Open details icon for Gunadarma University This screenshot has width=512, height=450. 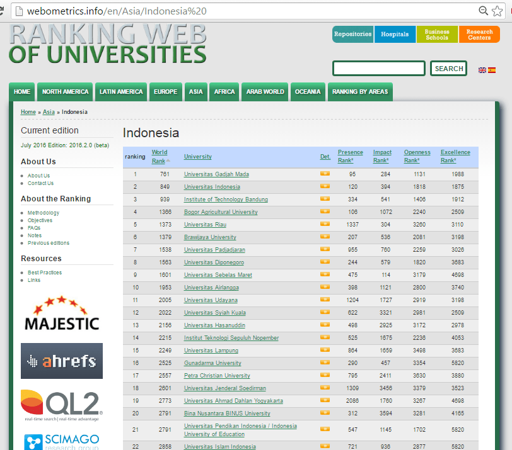(325, 363)
